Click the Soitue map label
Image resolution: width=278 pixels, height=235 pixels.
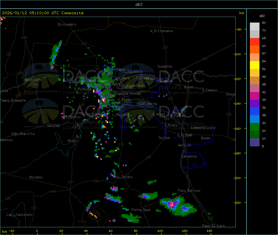tap(164, 138)
